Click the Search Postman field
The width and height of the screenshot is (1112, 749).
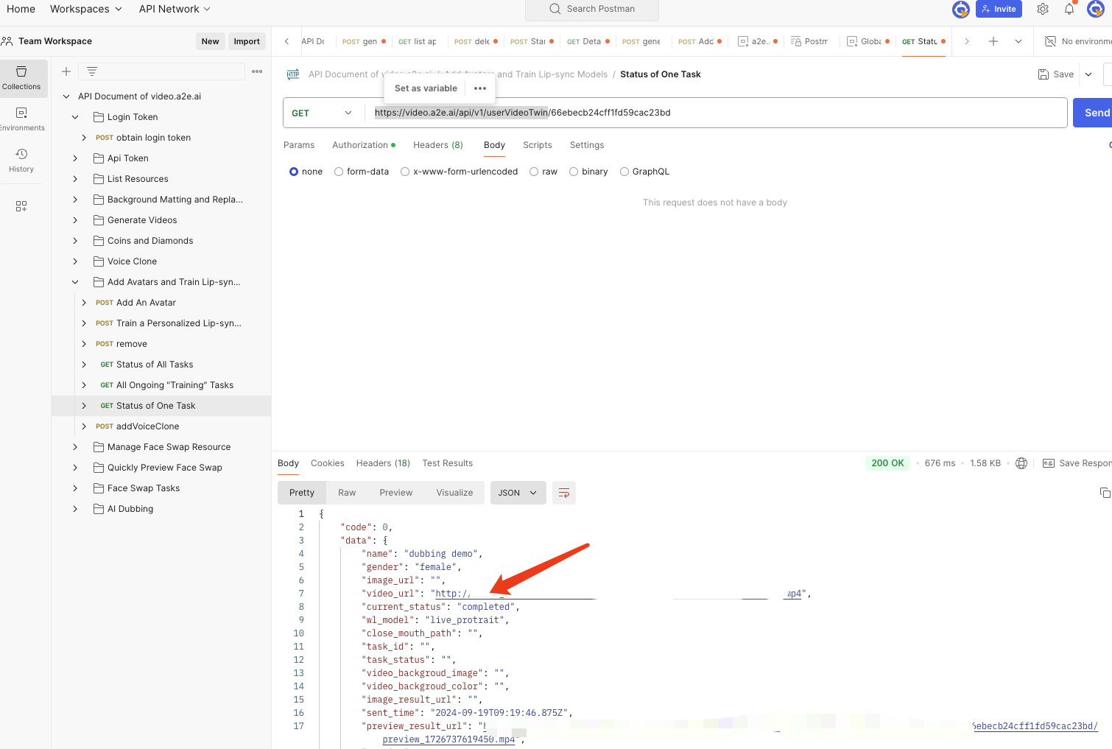click(x=592, y=10)
